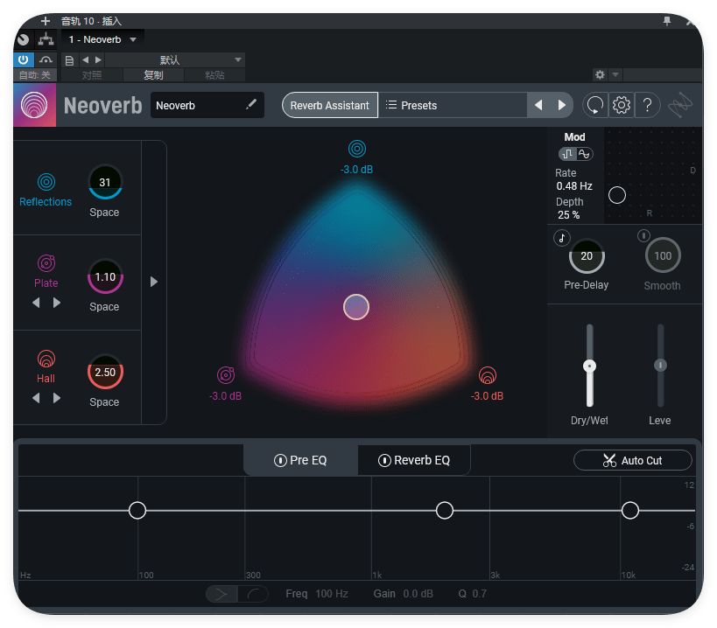The image size is (717, 628).
Task: Select previous Neoverb preset arrow
Action: [538, 106]
